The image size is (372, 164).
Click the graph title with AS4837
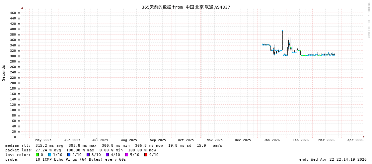click(x=186, y=7)
